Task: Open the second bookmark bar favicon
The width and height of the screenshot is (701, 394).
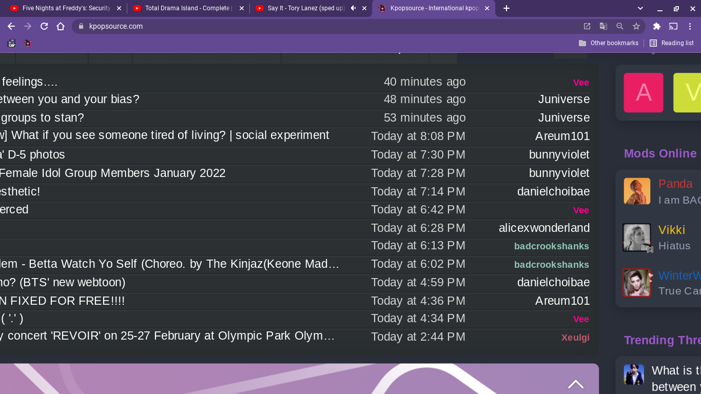Action: coord(28,43)
